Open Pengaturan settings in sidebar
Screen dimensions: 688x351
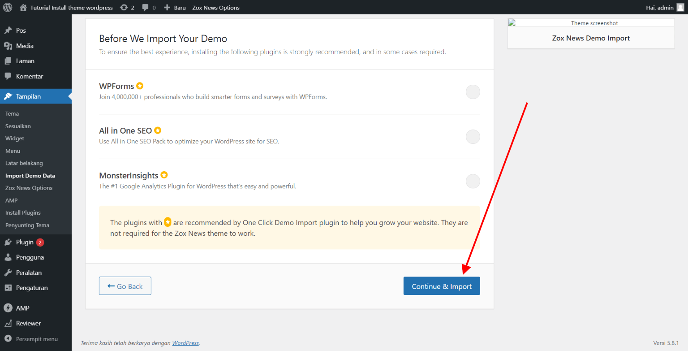[x=31, y=288]
